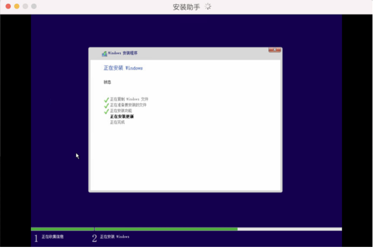Minimize the 安装助手 window with yellow button
Image resolution: width=373 pixels, height=248 pixels.
click(x=17, y=6)
